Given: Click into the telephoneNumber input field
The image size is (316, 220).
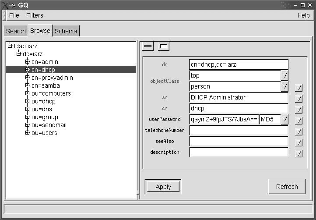Looking at the screenshot, I should [x=239, y=130].
